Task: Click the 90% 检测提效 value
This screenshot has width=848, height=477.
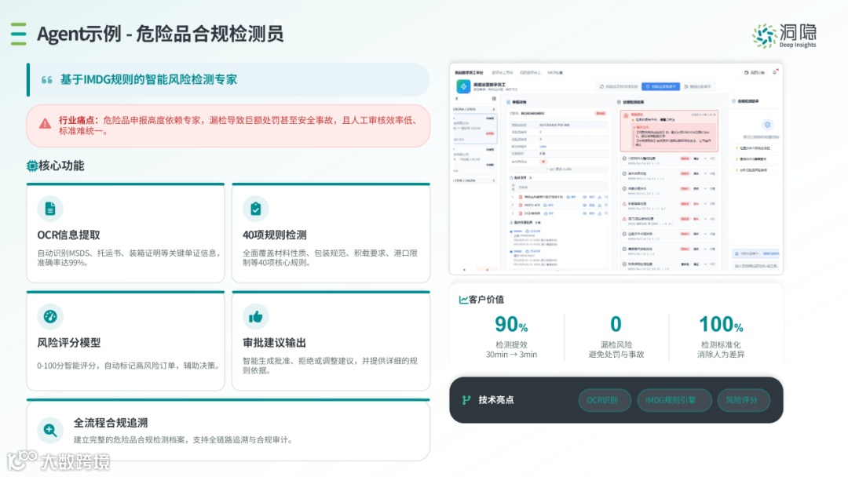Action: tap(511, 325)
